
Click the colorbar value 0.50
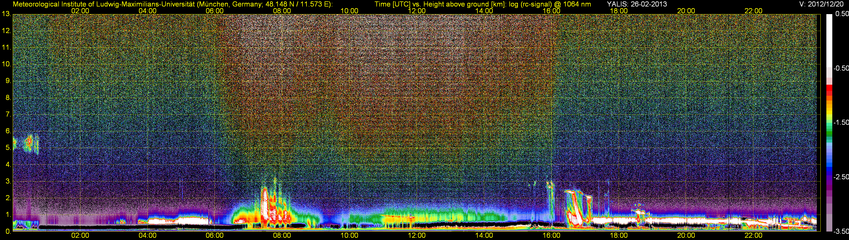pos(842,14)
